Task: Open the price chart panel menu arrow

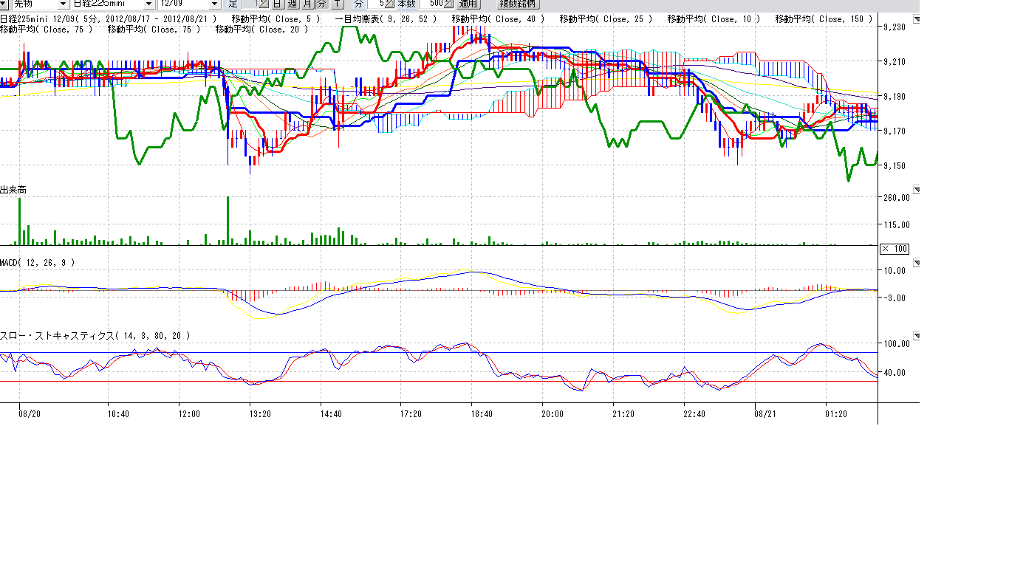Action: (x=917, y=19)
